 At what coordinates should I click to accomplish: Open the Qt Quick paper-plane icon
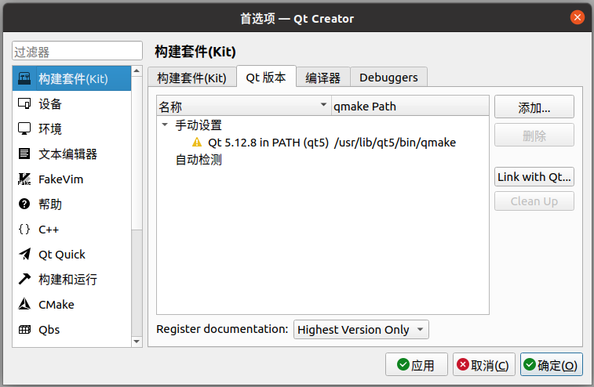[24, 255]
